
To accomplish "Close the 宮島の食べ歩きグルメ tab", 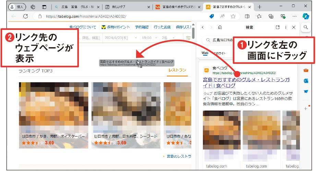I will point(199,7).
